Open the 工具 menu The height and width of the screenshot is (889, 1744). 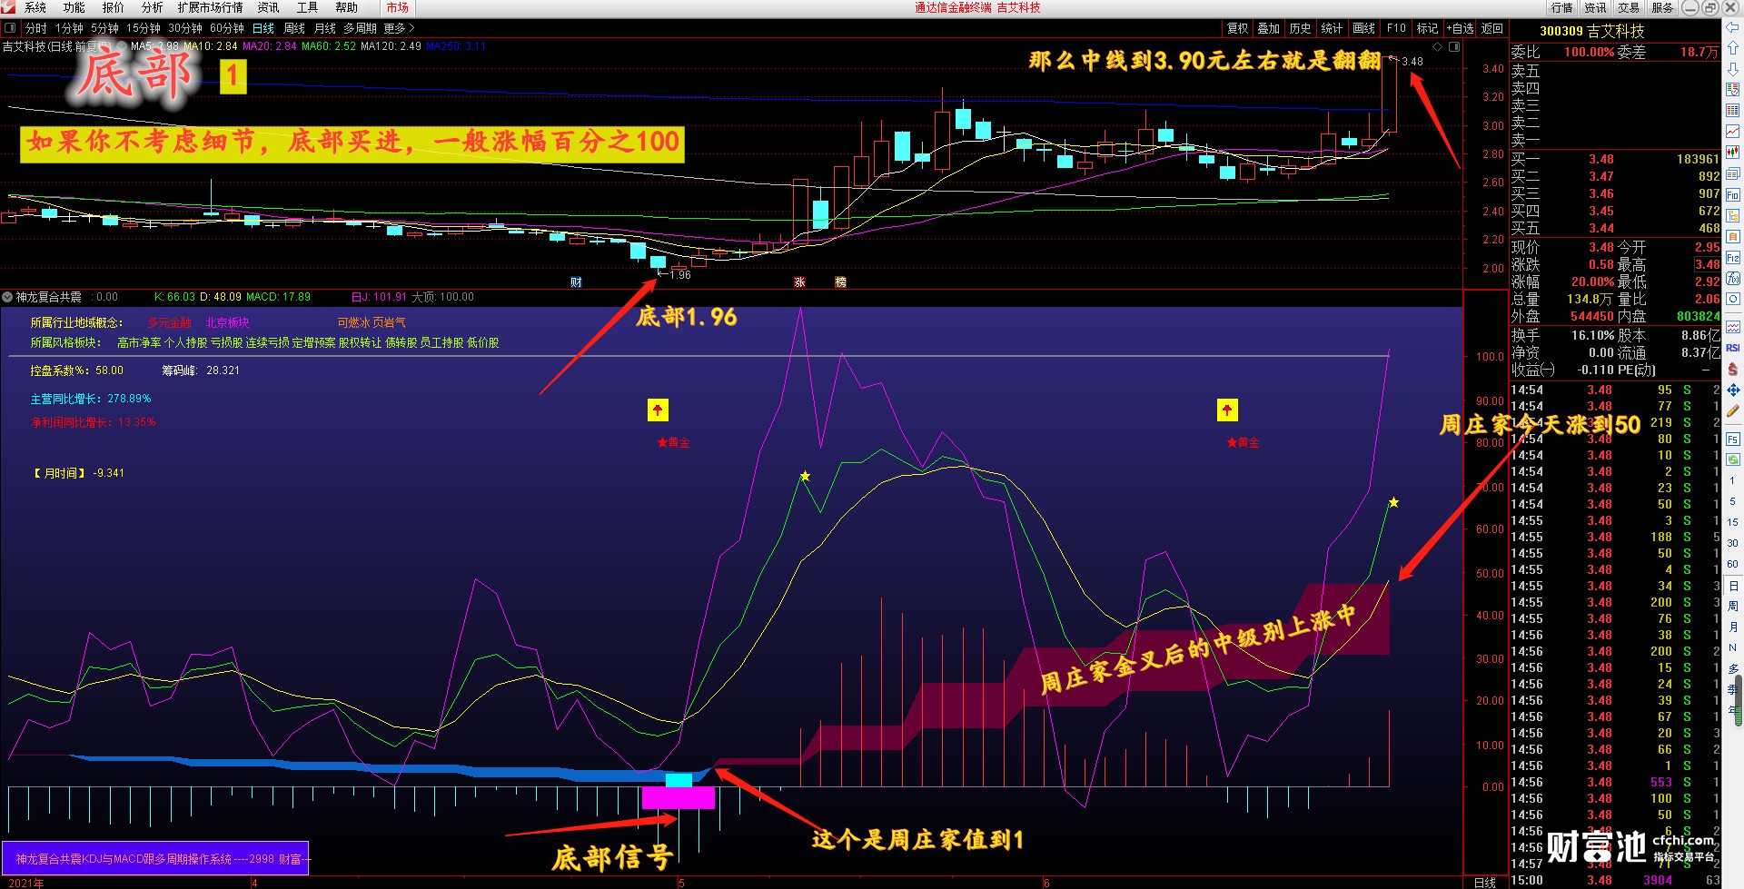click(308, 7)
